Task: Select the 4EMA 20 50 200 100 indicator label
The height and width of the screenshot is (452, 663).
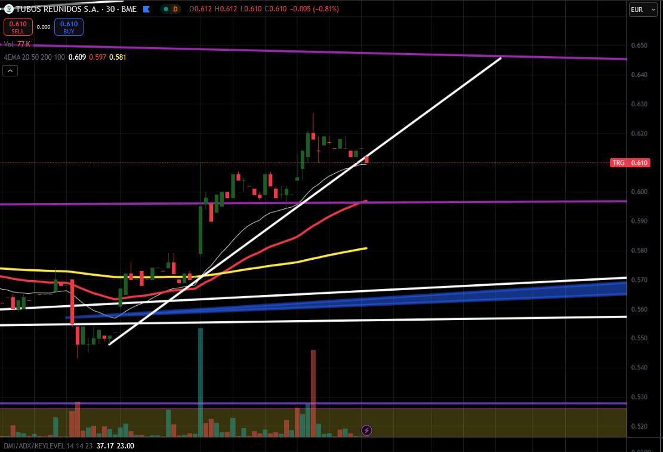Action: click(34, 57)
